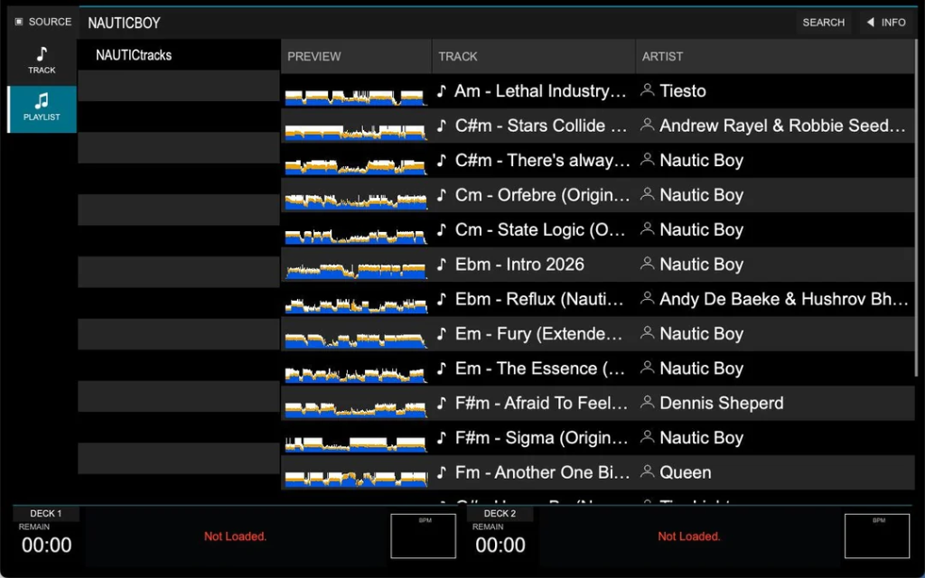Click waveform preview of Lethal Industry
The height and width of the screenshot is (578, 925).
pos(356,98)
